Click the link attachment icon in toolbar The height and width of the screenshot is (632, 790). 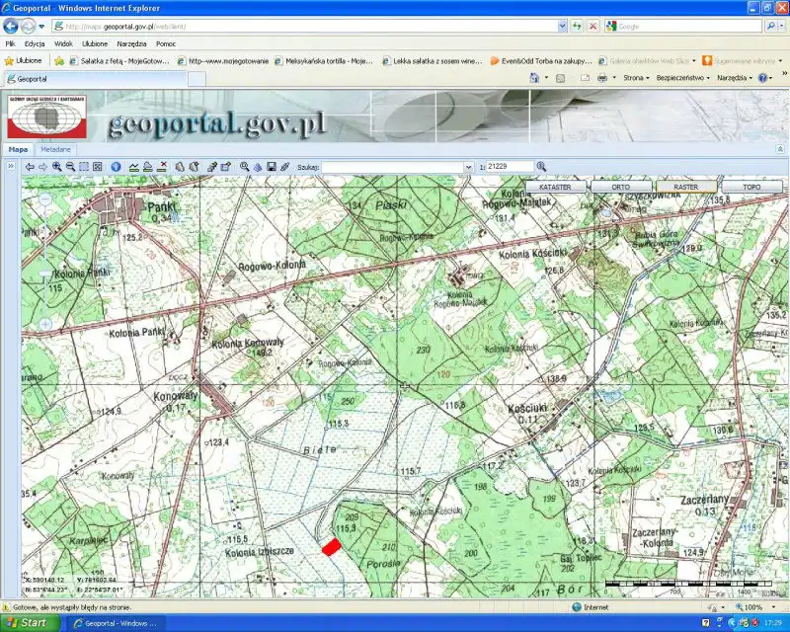click(x=285, y=167)
